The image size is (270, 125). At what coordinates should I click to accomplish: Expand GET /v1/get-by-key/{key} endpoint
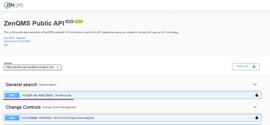coord(133,95)
